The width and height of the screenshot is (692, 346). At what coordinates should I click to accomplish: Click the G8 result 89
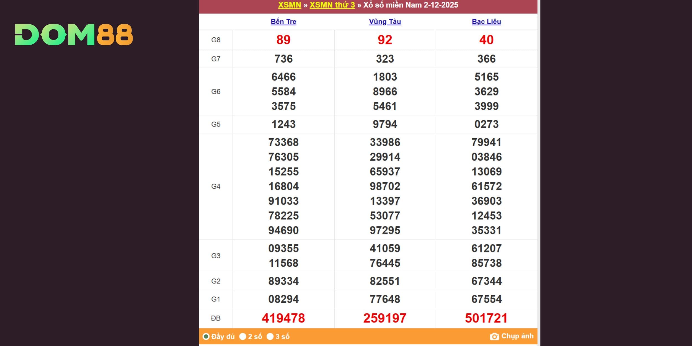point(283,40)
